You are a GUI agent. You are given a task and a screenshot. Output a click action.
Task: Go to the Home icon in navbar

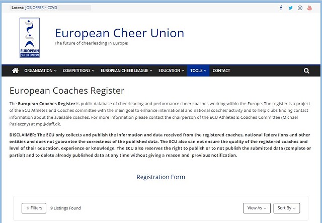15,70
